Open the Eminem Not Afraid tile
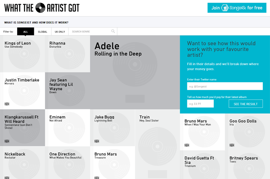 (67, 128)
